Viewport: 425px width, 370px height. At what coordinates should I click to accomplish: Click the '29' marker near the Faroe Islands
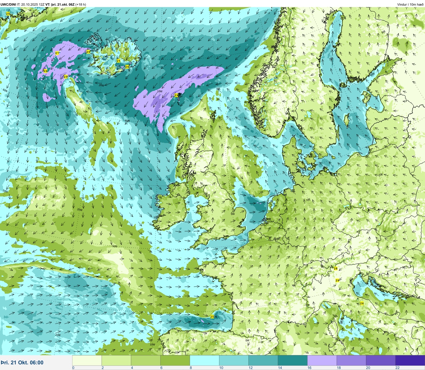176,95
